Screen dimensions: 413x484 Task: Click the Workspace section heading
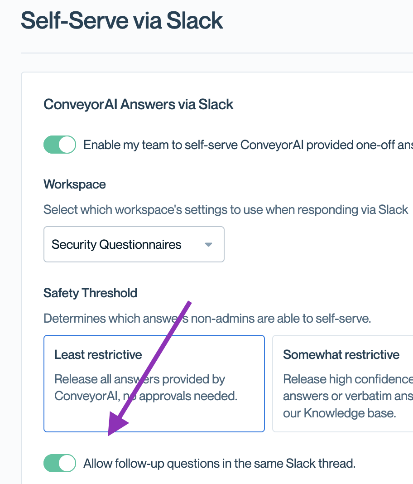[x=75, y=184]
